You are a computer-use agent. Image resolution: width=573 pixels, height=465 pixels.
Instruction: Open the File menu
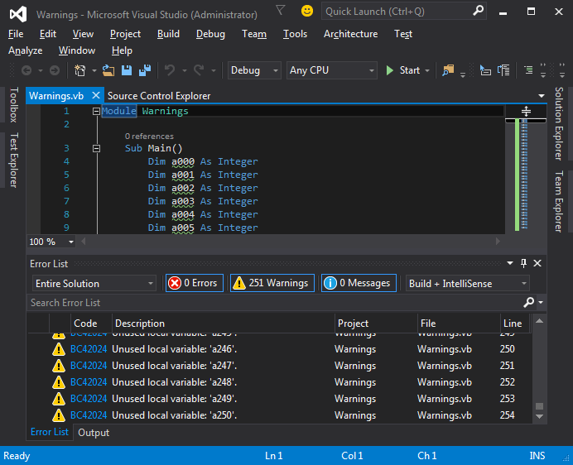tap(16, 34)
